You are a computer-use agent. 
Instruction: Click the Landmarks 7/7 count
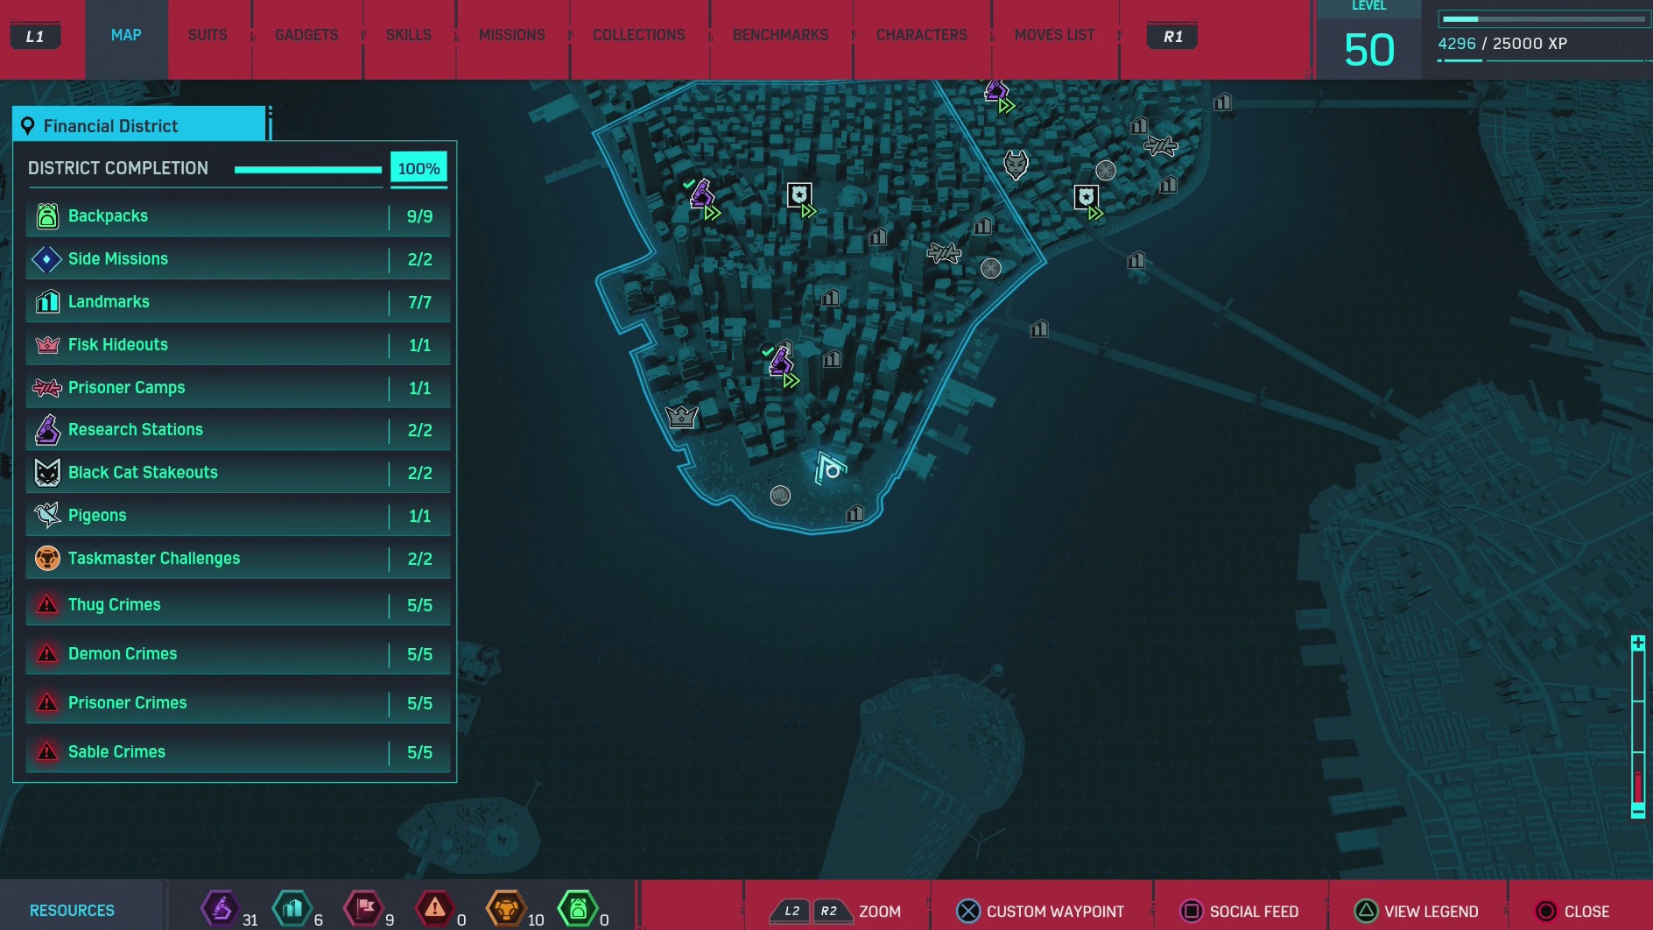point(419,302)
